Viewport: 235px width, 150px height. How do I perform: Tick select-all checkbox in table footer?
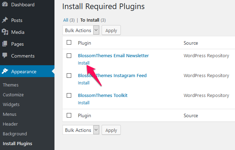pyautogui.click(x=69, y=115)
